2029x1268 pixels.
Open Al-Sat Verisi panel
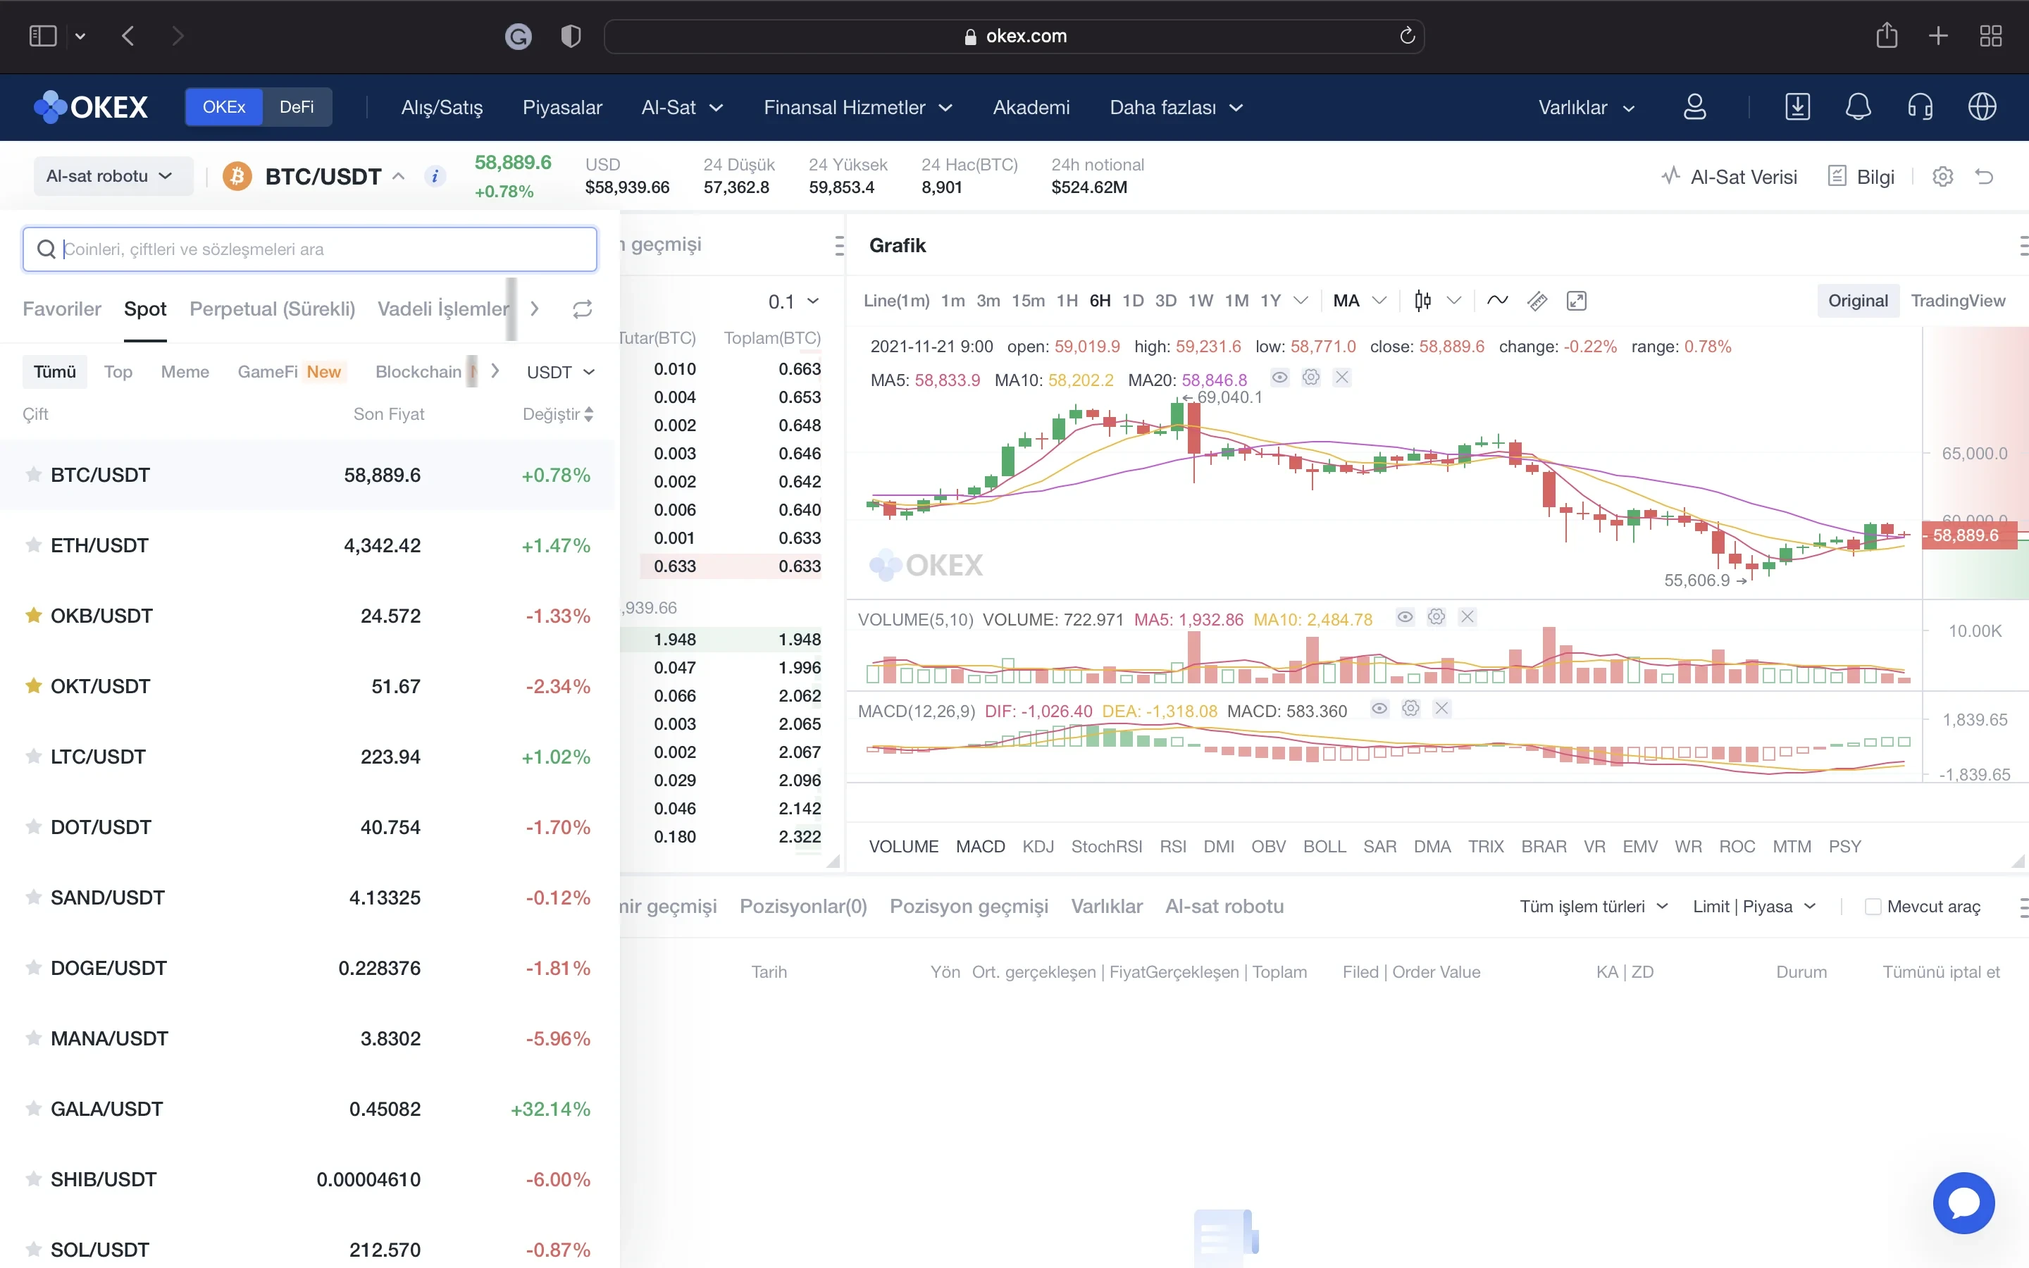coord(1729,176)
